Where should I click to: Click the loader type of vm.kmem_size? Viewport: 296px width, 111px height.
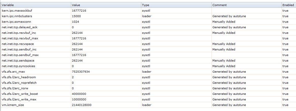pos(147,105)
